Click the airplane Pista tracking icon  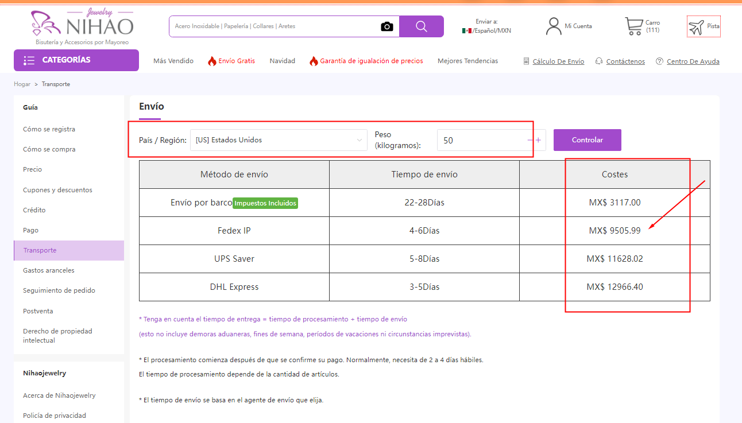click(x=697, y=26)
